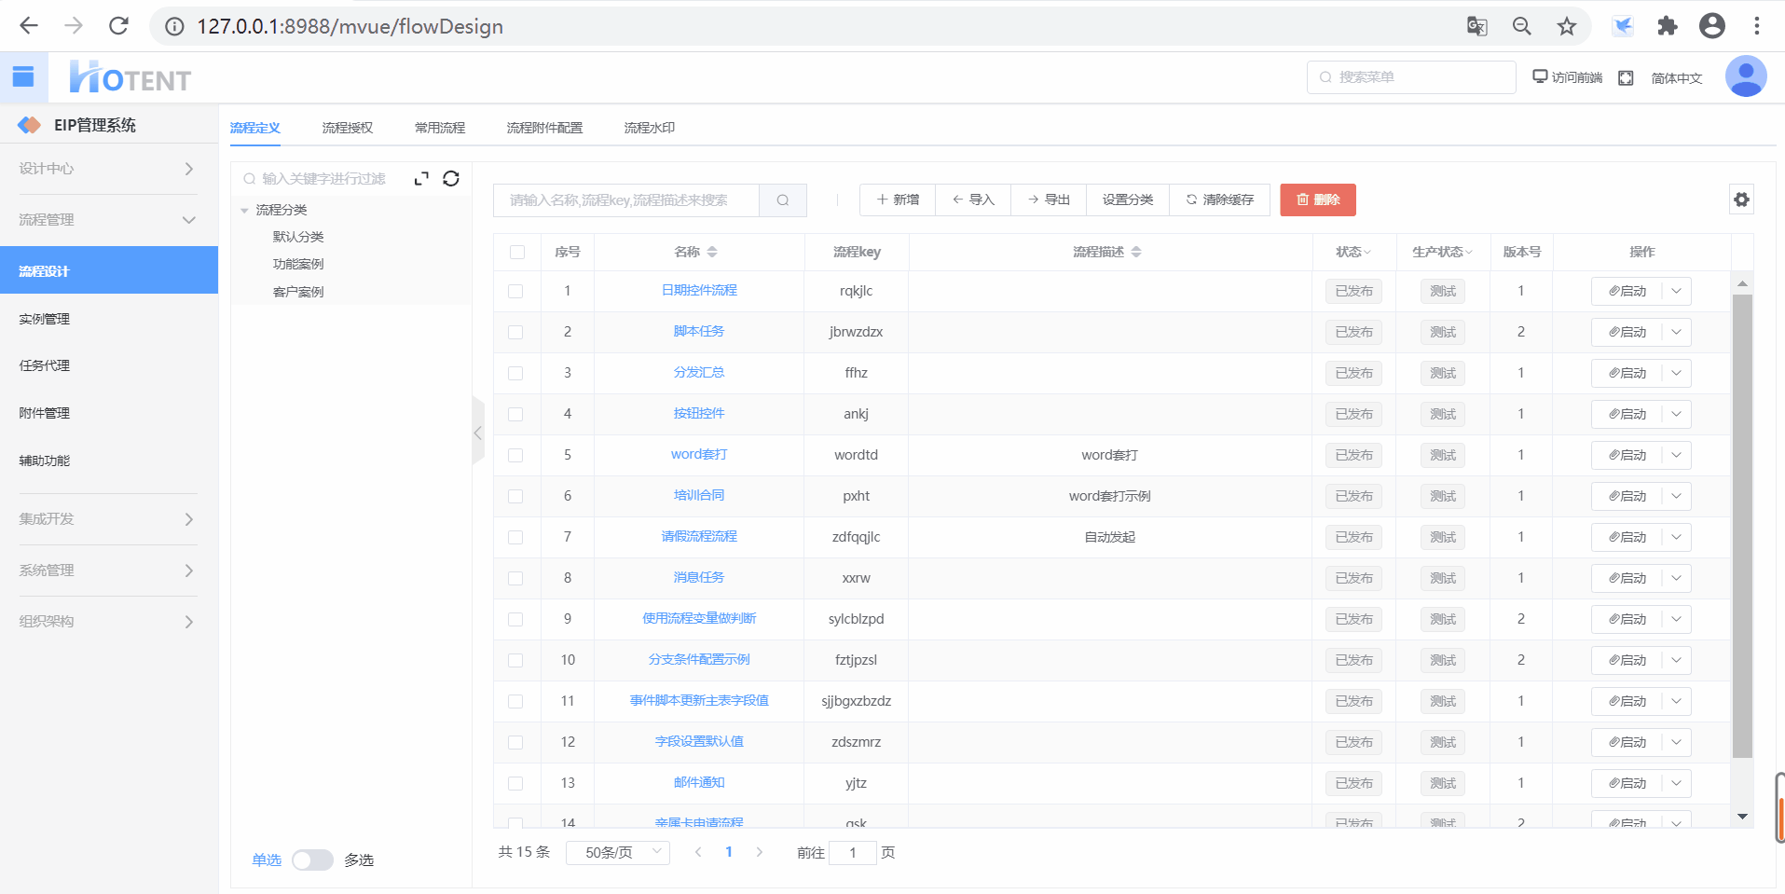Open the user avatar in top right

(1745, 77)
